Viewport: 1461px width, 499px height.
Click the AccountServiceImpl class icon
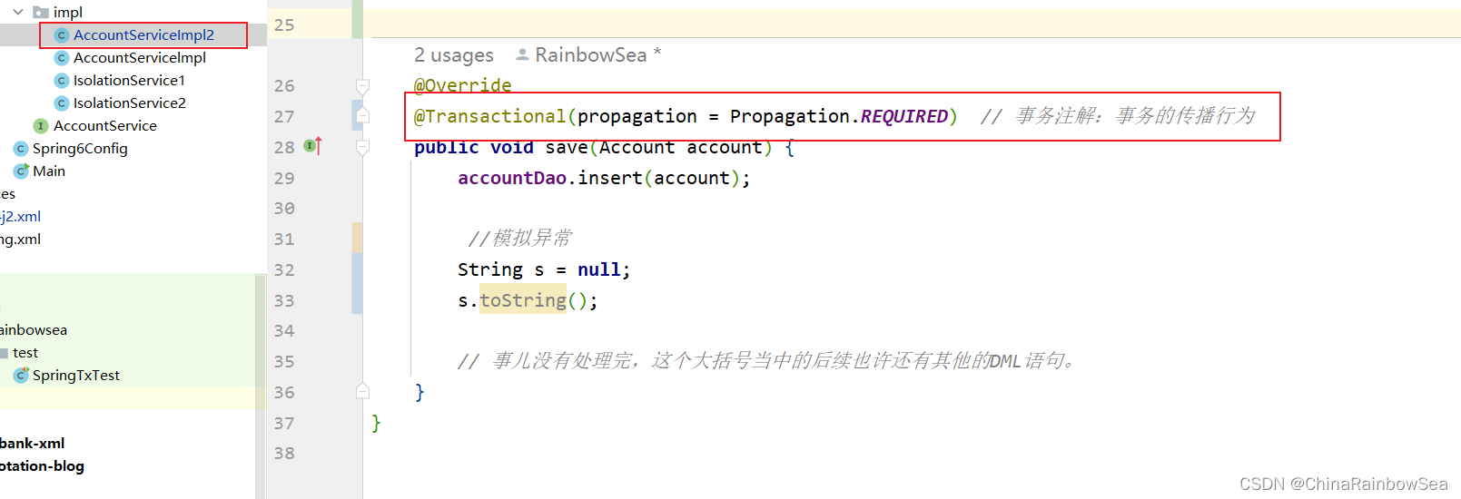click(62, 57)
